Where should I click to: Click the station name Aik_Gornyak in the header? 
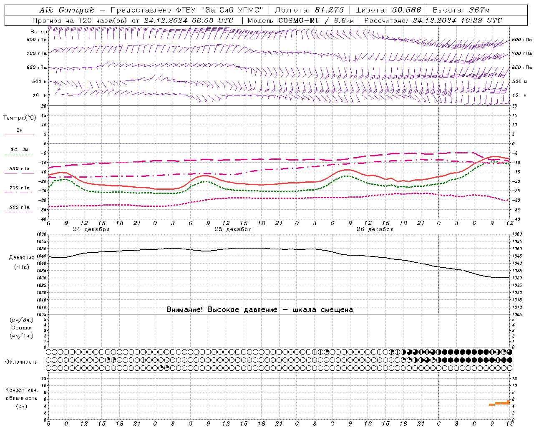tap(67, 10)
